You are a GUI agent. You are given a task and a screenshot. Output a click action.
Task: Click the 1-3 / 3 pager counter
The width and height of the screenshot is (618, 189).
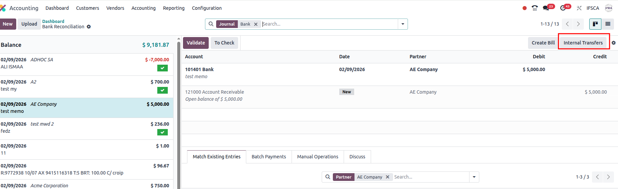click(582, 177)
